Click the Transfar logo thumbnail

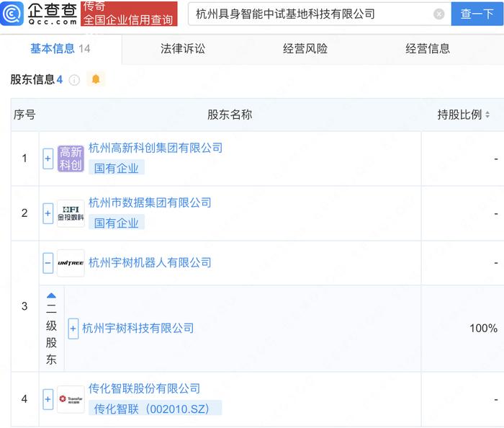pyautogui.click(x=71, y=399)
